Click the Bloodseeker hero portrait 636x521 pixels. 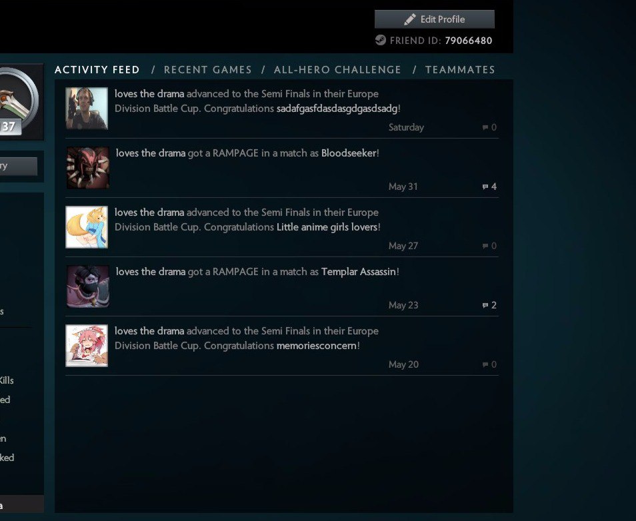[x=87, y=167]
